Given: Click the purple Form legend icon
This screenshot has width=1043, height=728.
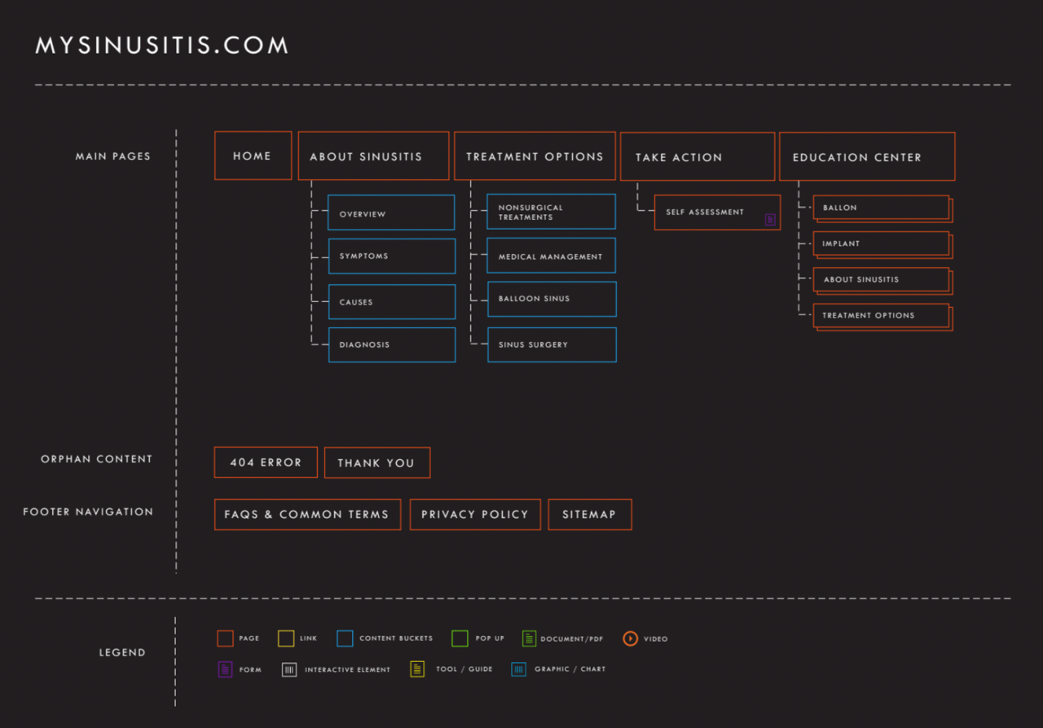Looking at the screenshot, I should [226, 669].
